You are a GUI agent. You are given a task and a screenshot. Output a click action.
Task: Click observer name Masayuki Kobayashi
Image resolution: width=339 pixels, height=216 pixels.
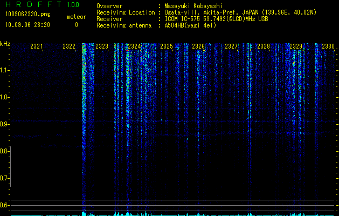[x=193, y=6]
